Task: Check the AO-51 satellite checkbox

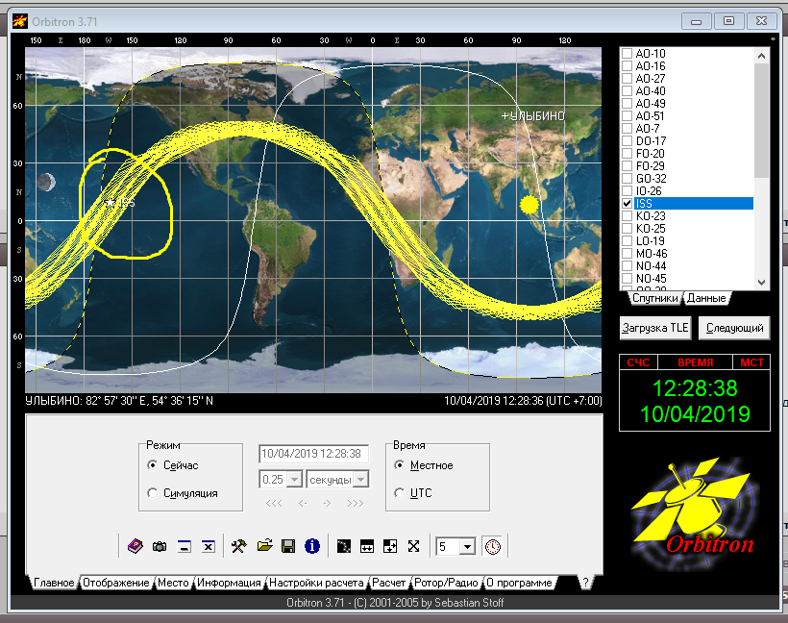Action: point(628,116)
